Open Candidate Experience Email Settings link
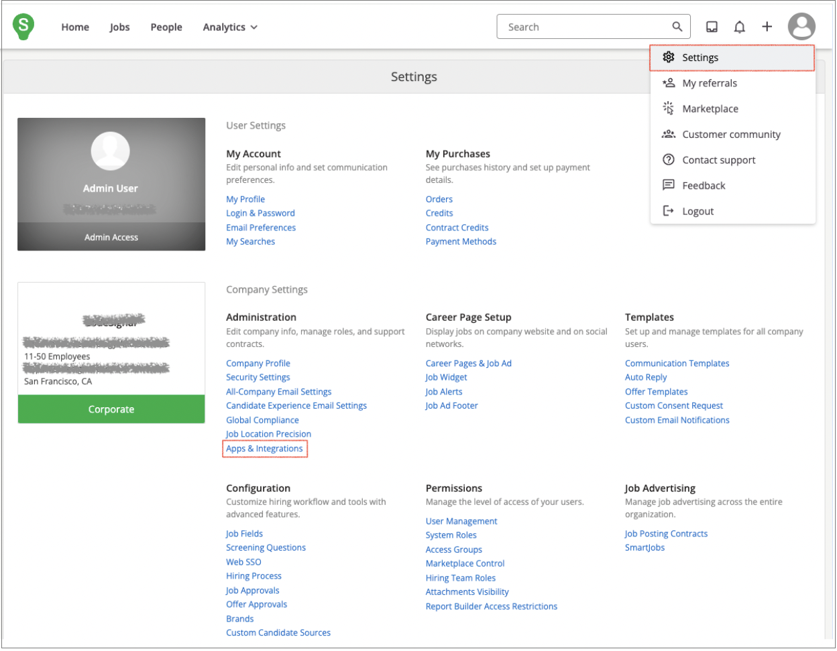Image resolution: width=837 pixels, height=651 pixels. 296,406
